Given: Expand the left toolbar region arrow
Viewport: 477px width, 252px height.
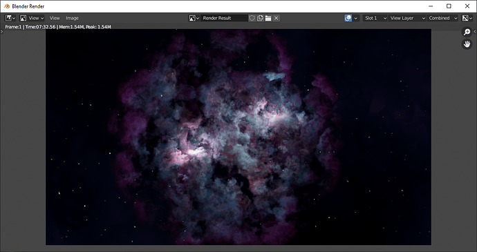Looking at the screenshot, I should [1, 31].
